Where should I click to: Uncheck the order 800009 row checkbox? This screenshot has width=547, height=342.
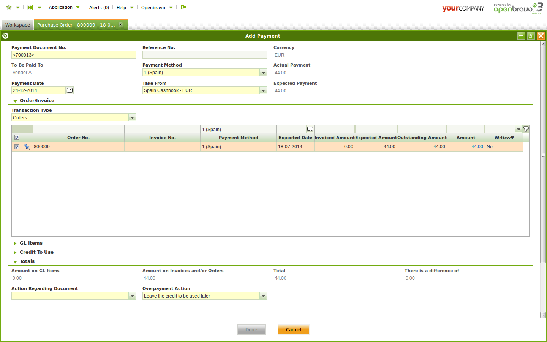pyautogui.click(x=17, y=147)
